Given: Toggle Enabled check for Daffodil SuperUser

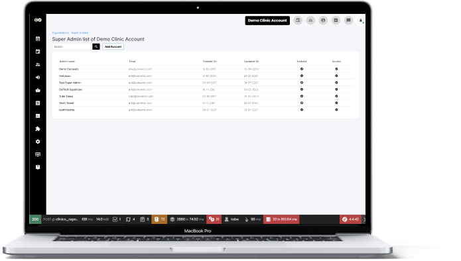Looking at the screenshot, I should pos(302,89).
